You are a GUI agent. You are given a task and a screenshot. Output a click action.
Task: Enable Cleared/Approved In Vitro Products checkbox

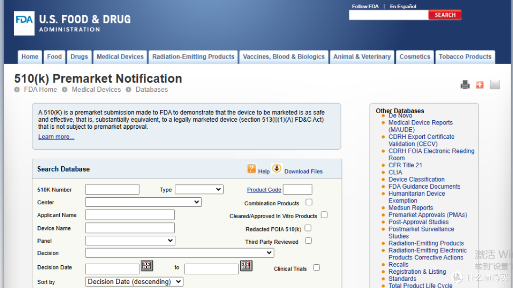[x=324, y=215]
